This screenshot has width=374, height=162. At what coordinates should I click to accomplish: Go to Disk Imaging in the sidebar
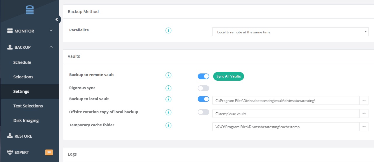click(26, 120)
